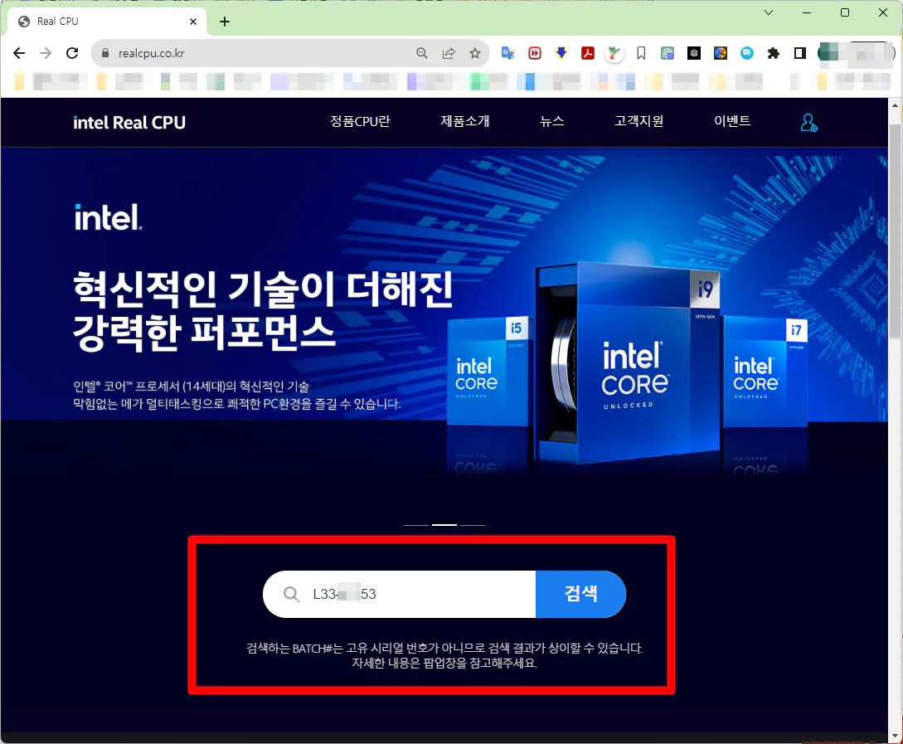
Task: View site security info via lock icon
Action: [x=104, y=54]
